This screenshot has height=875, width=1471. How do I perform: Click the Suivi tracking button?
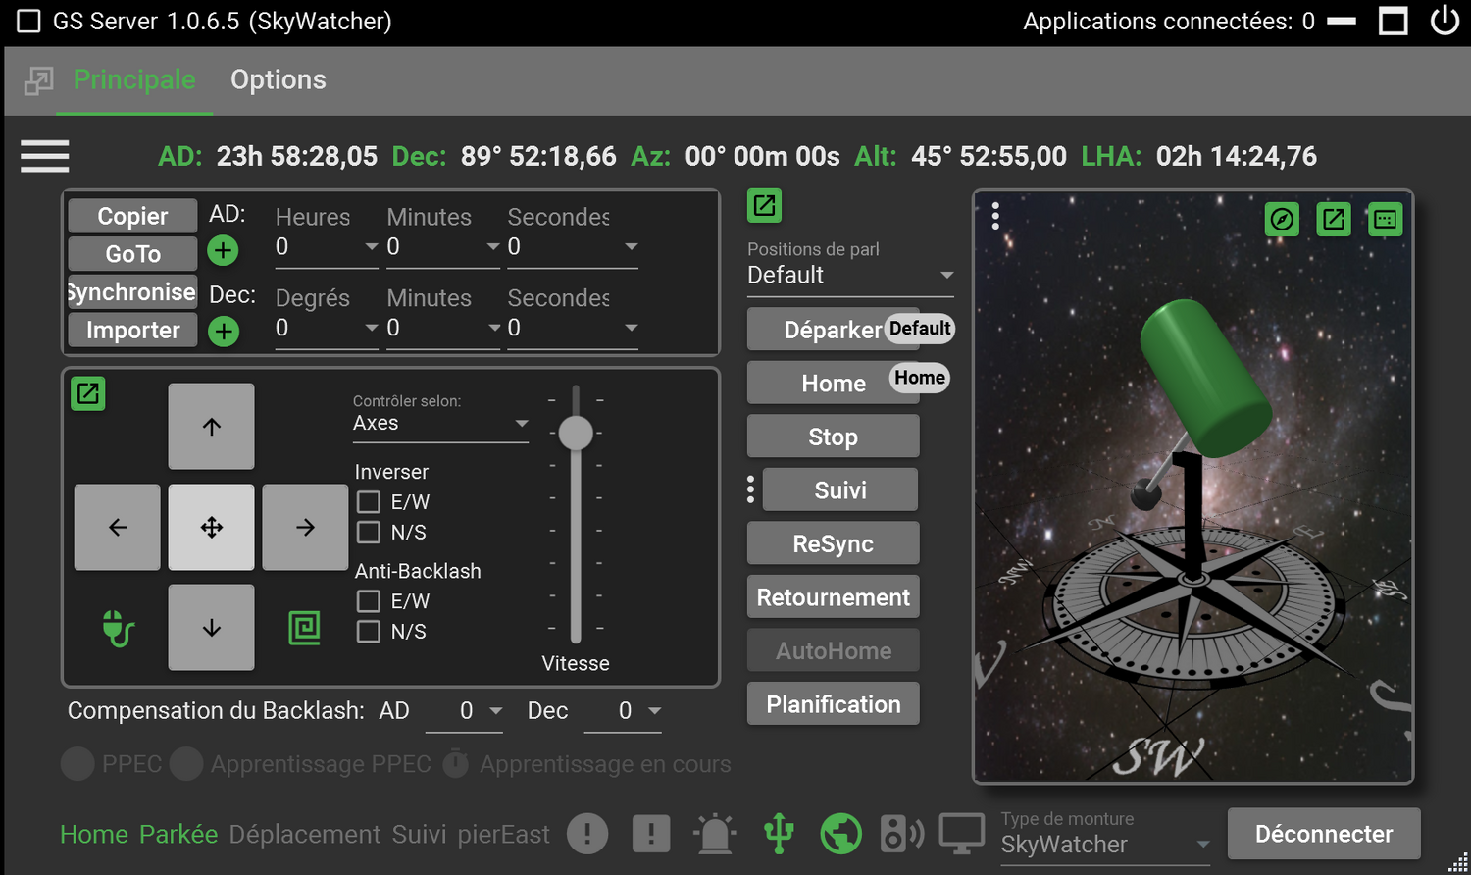[x=840, y=489]
